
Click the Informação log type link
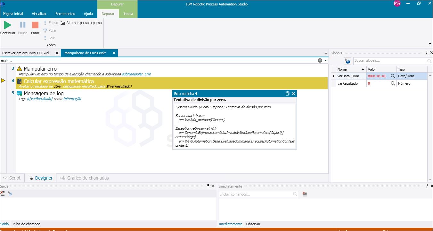pos(72,99)
